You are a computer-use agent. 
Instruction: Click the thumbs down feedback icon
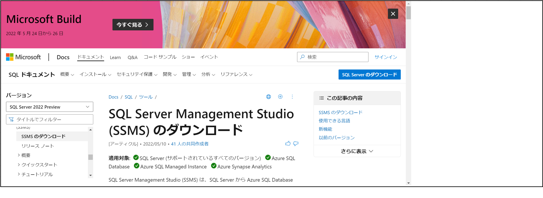point(296,143)
